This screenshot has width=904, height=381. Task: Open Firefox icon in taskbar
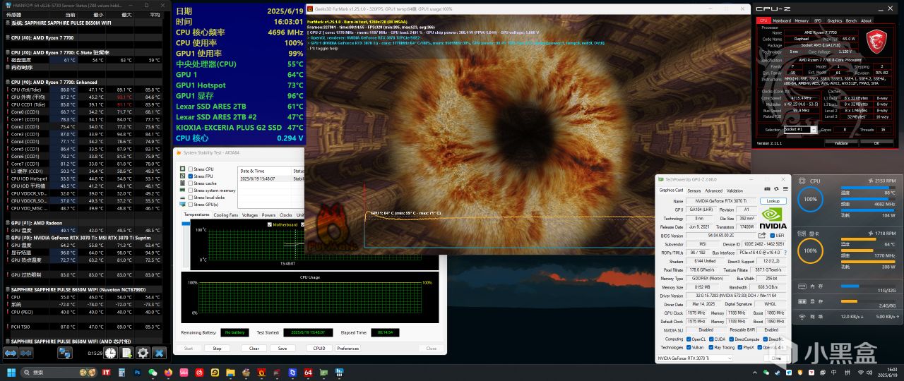(168, 373)
